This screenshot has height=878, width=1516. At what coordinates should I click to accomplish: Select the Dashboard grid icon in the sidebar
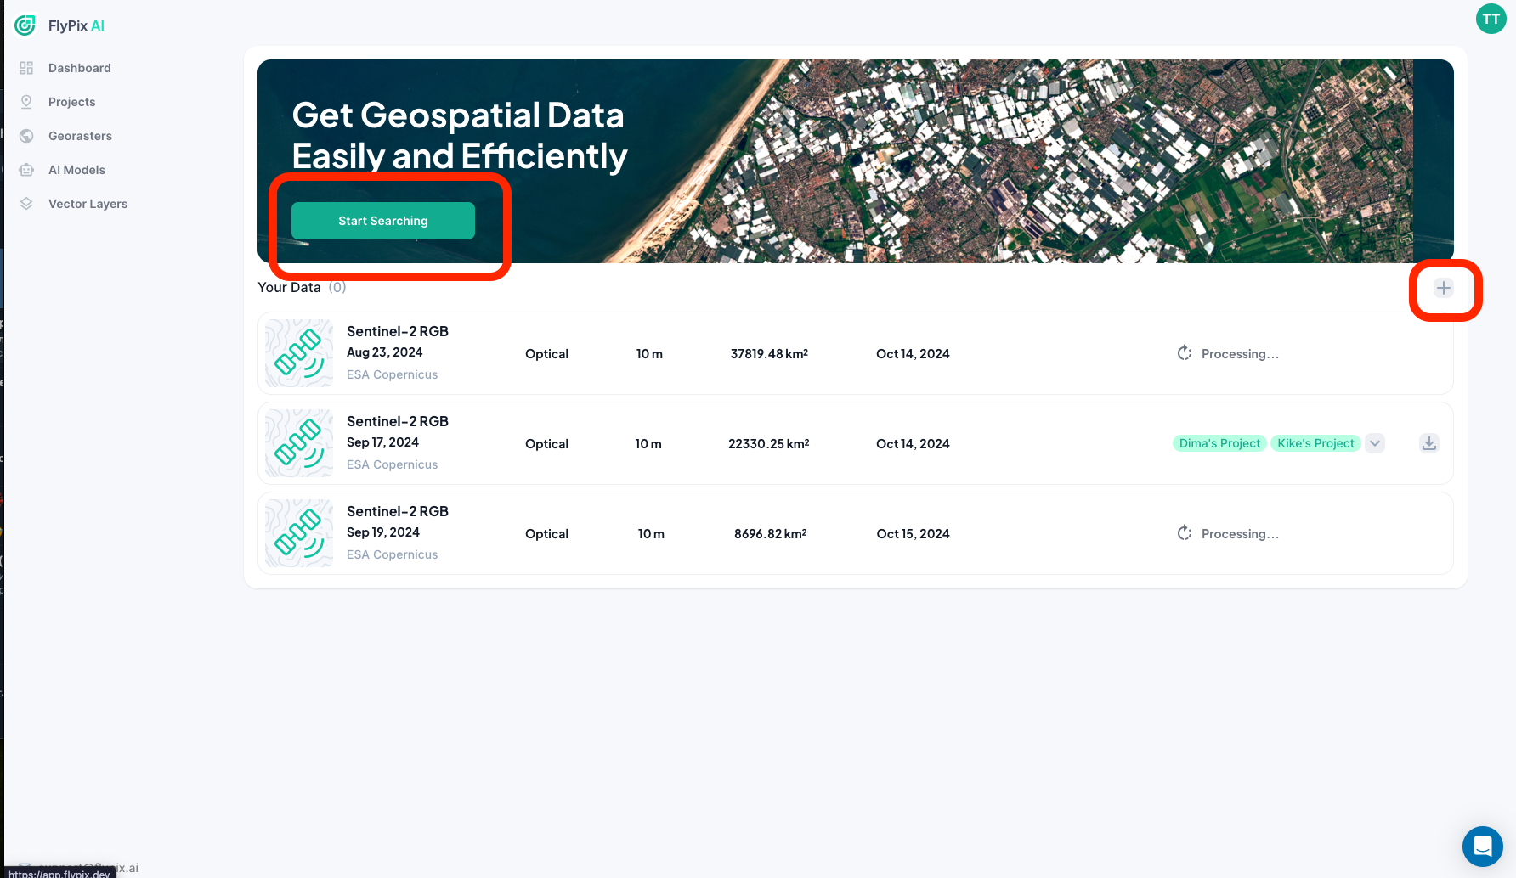click(25, 67)
